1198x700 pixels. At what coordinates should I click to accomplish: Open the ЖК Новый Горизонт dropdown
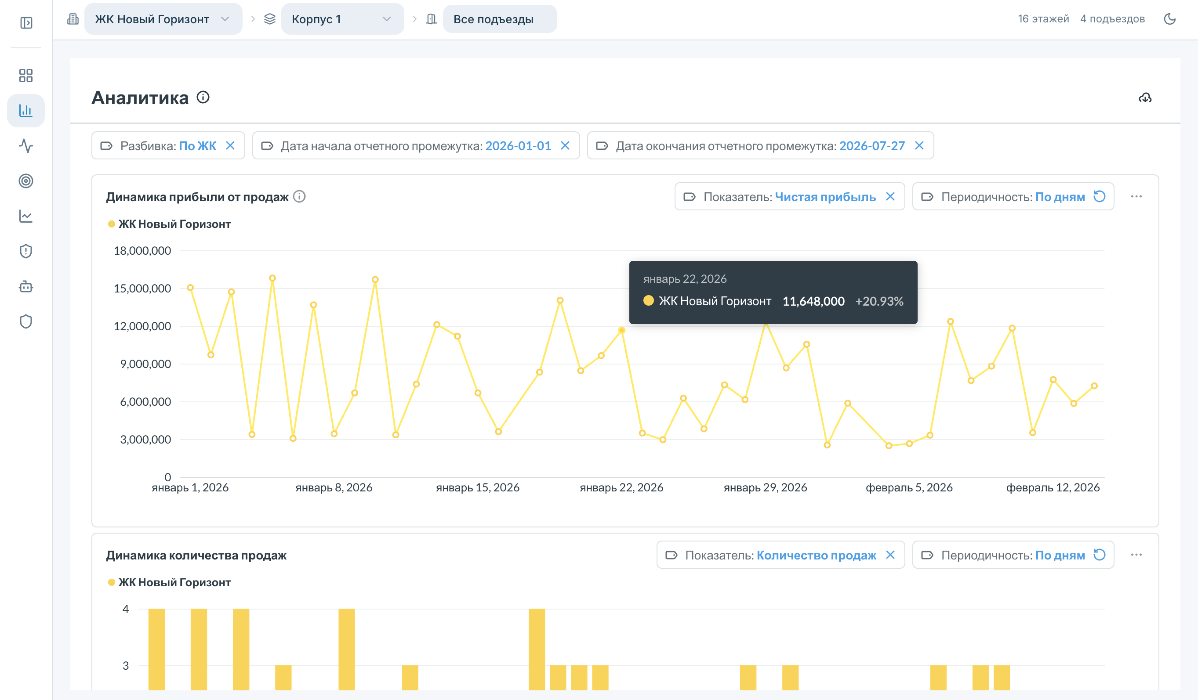[x=163, y=19]
